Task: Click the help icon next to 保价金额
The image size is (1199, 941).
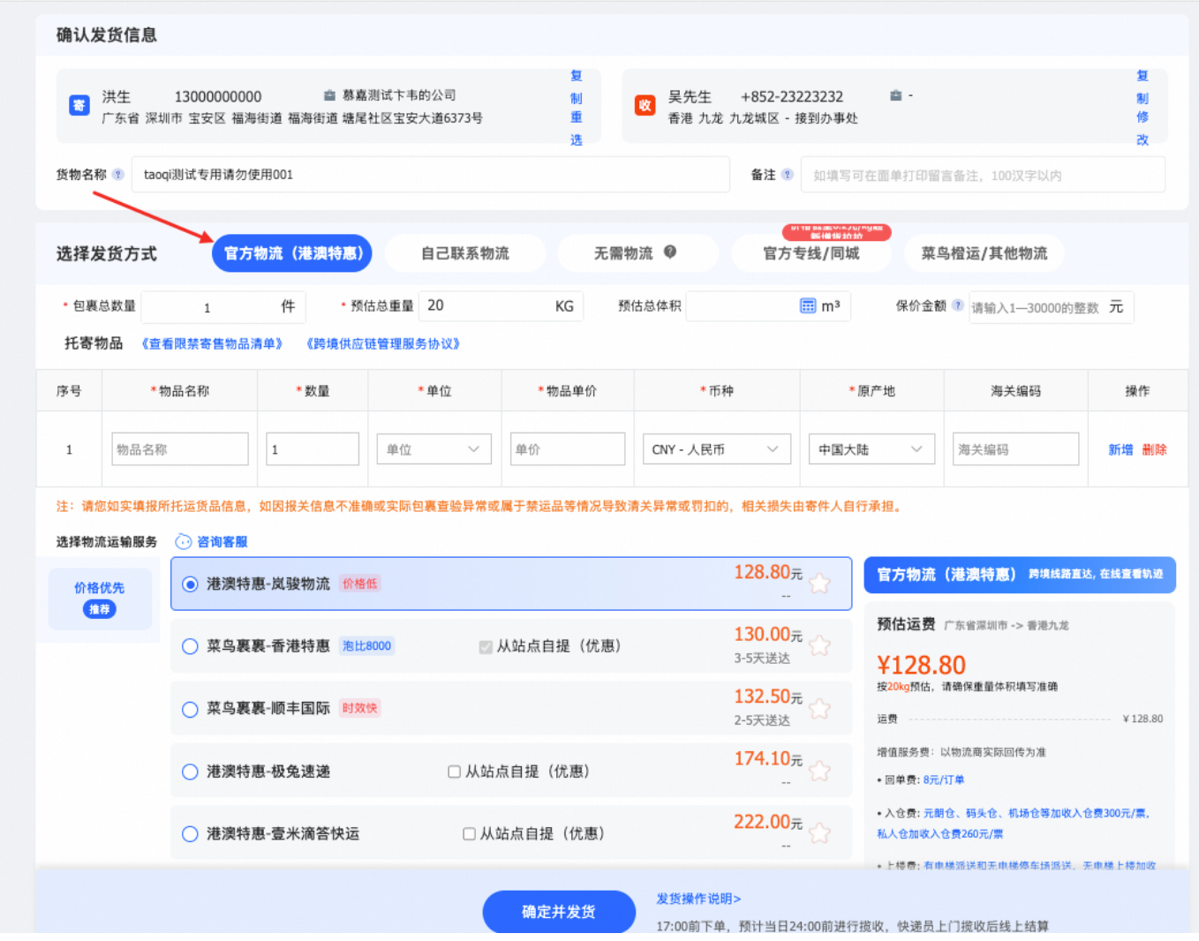Action: (958, 305)
